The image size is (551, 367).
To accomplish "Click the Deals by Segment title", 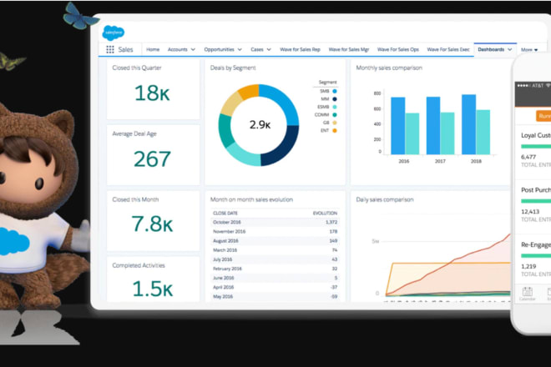I will pos(233,68).
